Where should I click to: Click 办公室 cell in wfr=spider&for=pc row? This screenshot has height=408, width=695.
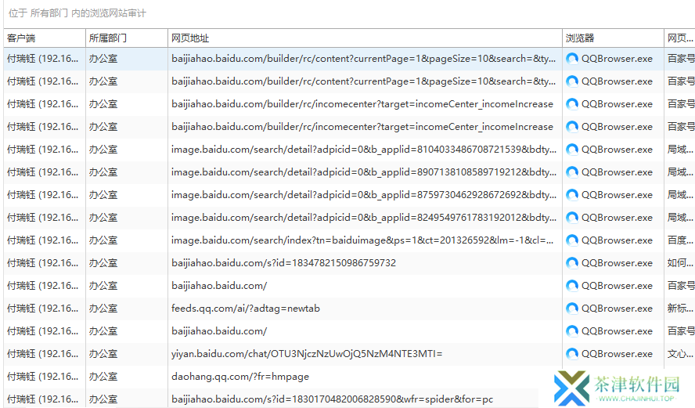[103, 399]
